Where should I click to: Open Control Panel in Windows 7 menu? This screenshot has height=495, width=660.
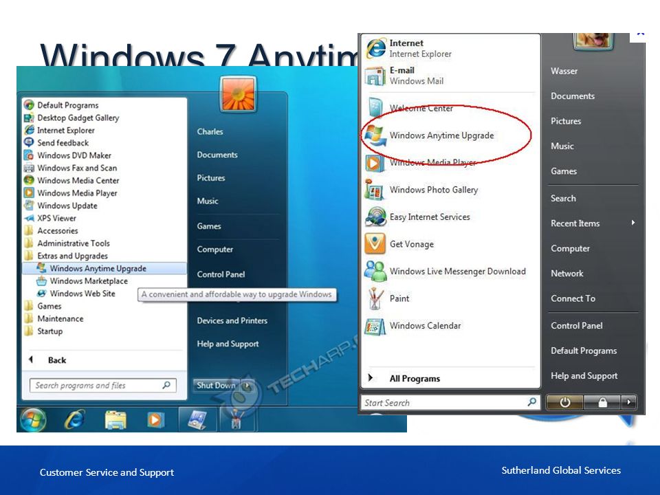point(221,274)
